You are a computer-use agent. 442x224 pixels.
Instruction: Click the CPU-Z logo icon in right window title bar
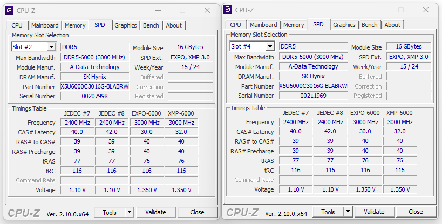pos(228,10)
